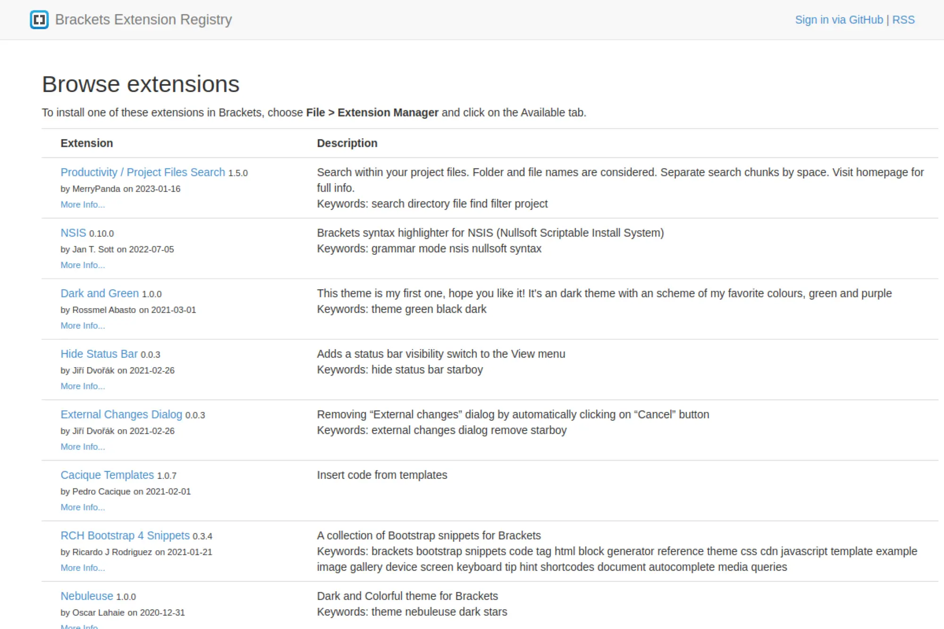Open the Nebuleuse theme page
The height and width of the screenshot is (629, 944).
click(87, 596)
